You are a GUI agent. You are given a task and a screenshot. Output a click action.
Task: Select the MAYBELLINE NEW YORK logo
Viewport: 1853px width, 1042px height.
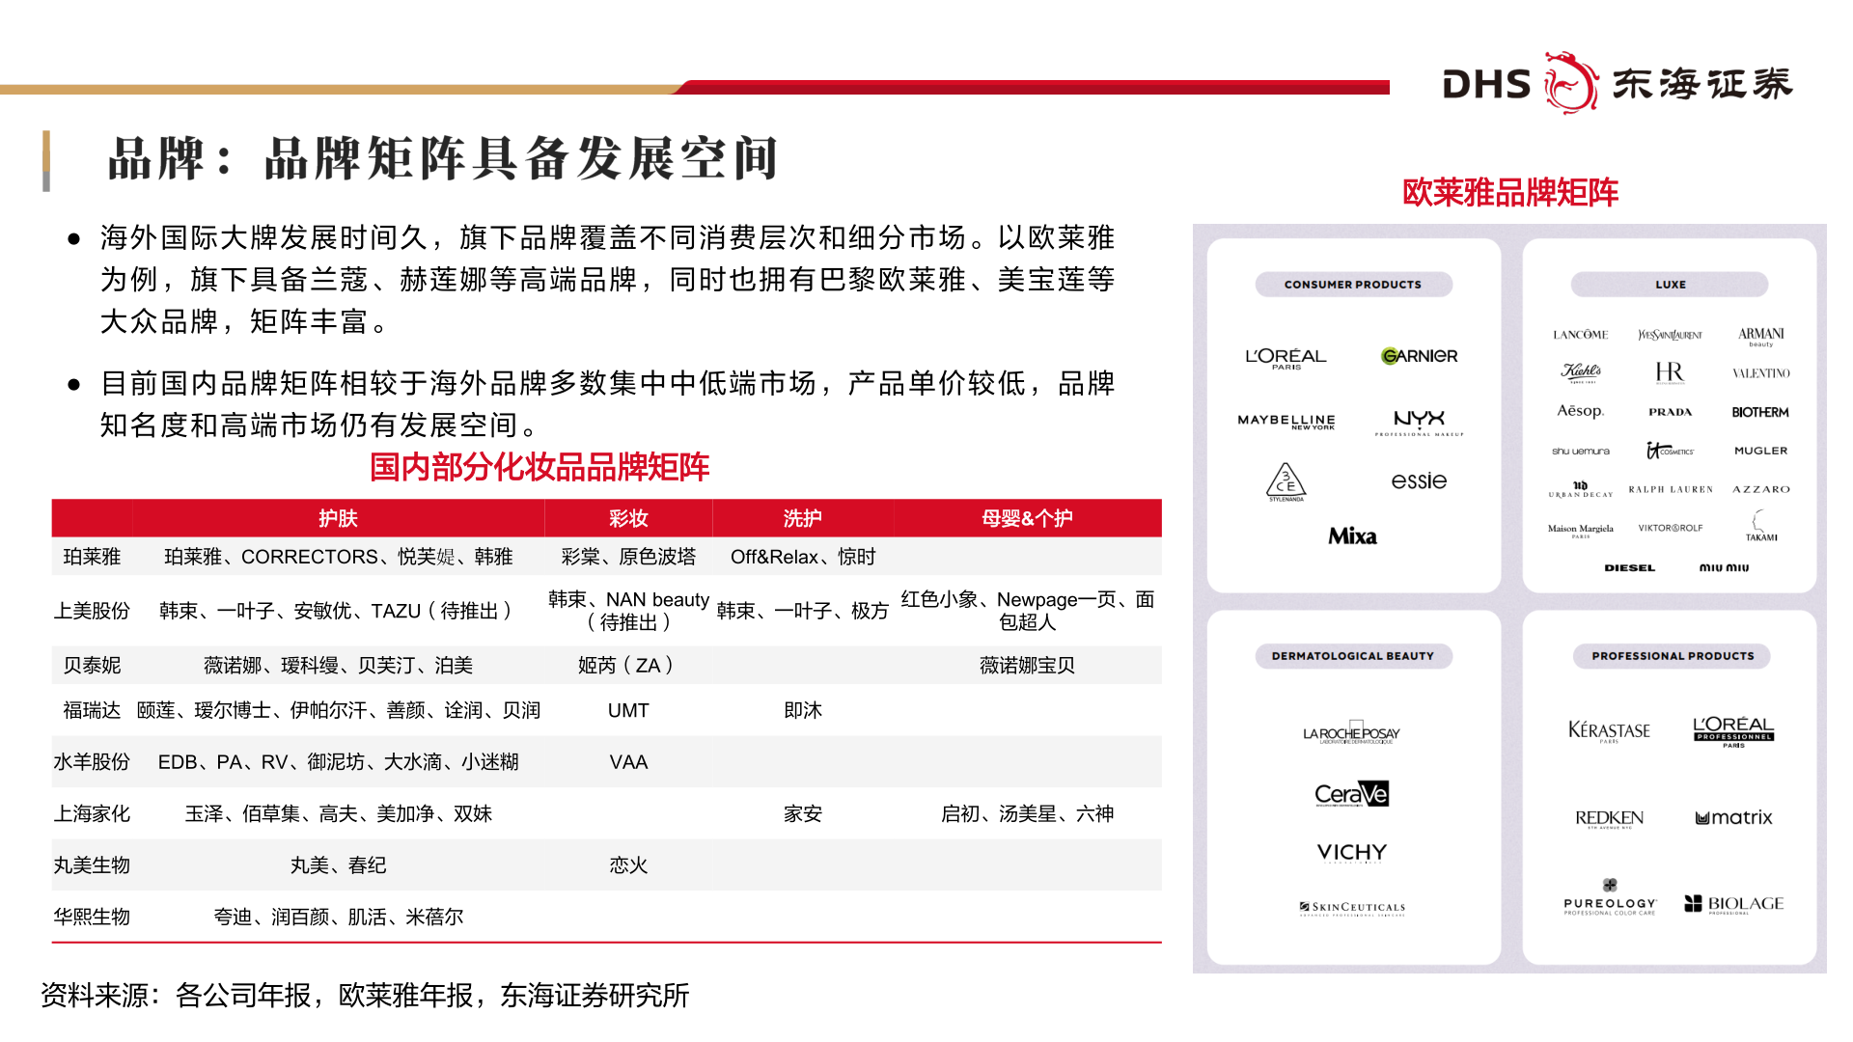1285,421
